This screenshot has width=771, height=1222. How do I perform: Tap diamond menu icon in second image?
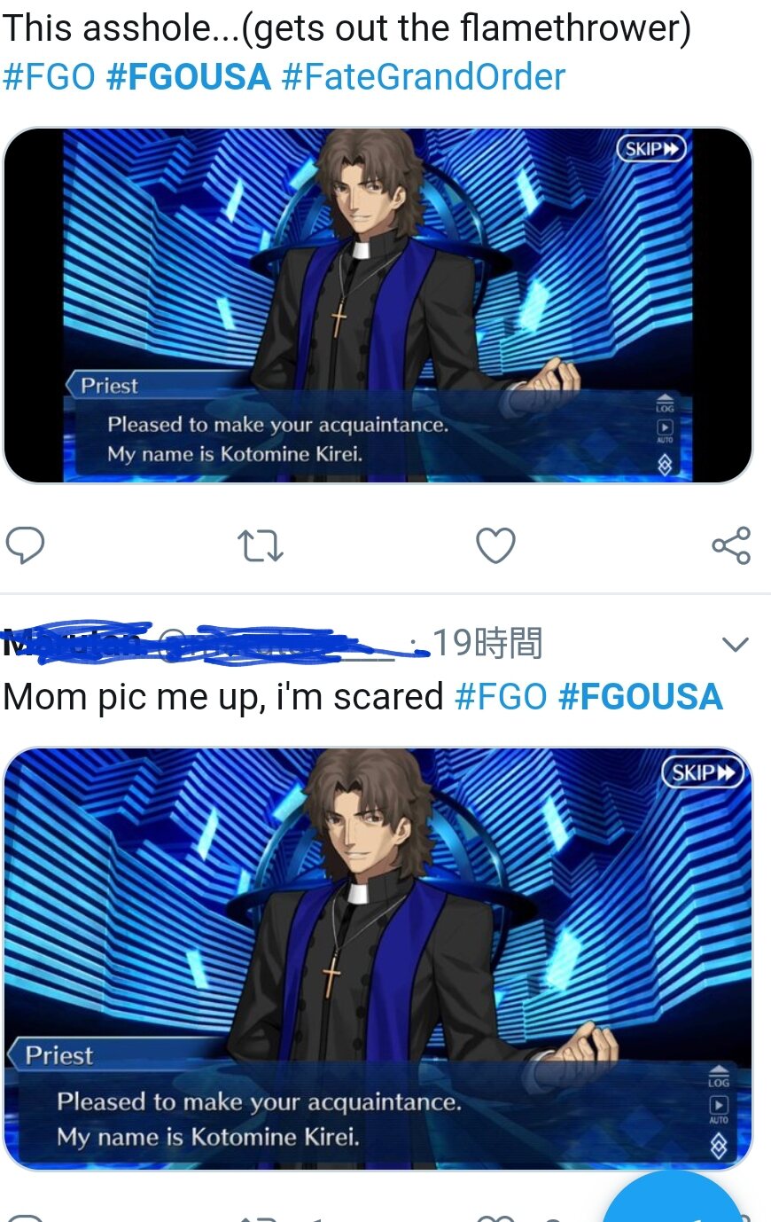point(719,1146)
